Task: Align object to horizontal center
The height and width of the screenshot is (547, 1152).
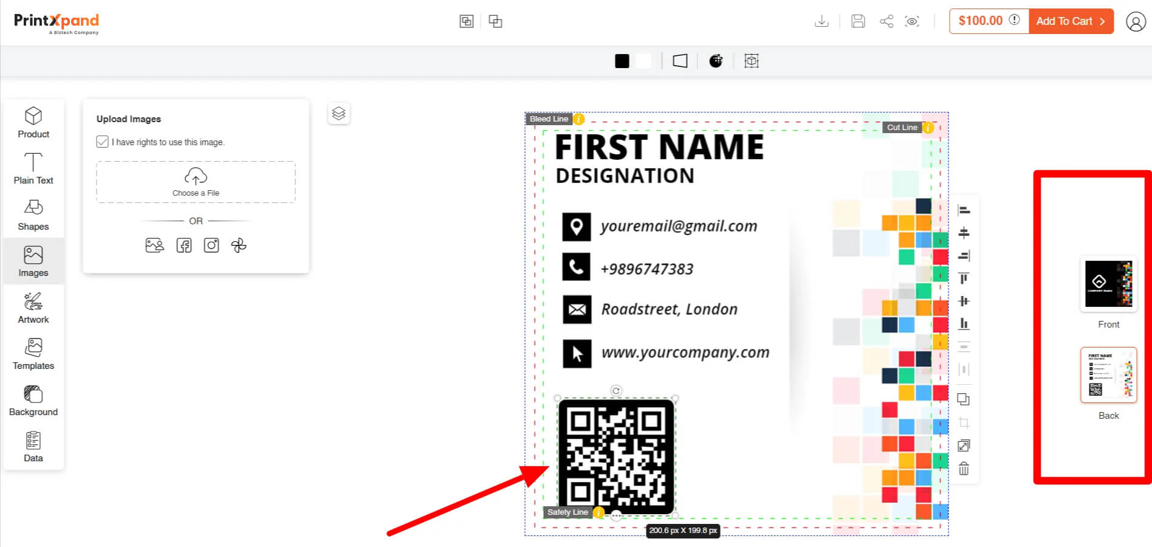Action: click(964, 233)
